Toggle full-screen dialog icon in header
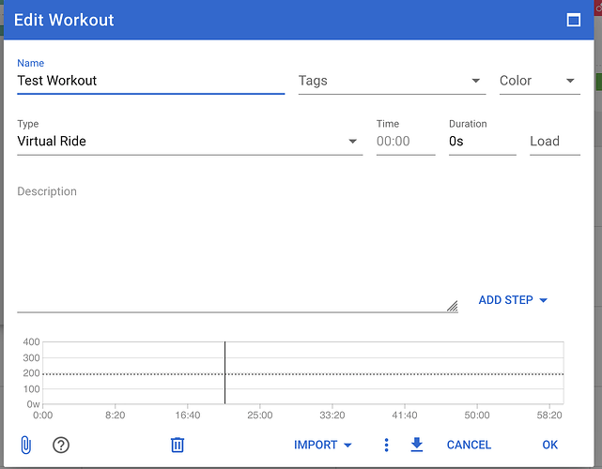The height and width of the screenshot is (469, 602). click(574, 20)
